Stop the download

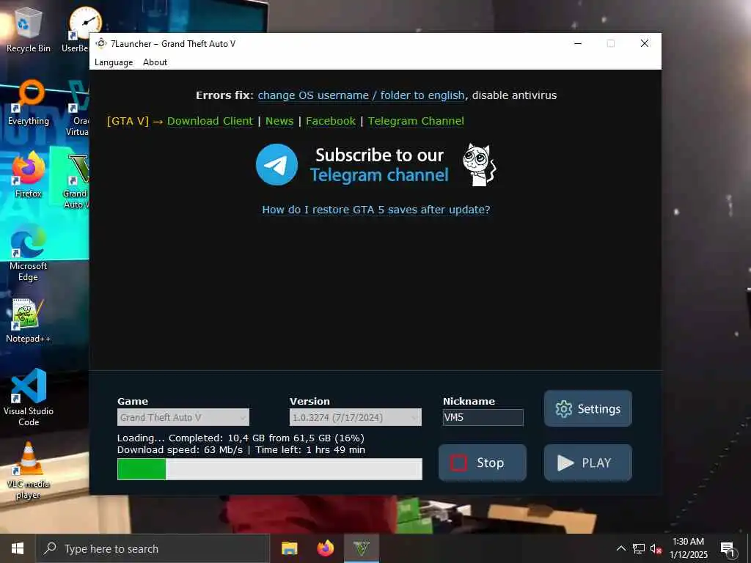click(x=483, y=463)
